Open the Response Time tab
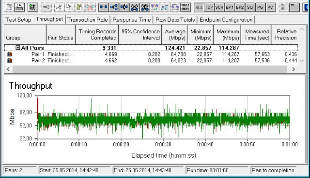The image size is (310, 178). (132, 20)
